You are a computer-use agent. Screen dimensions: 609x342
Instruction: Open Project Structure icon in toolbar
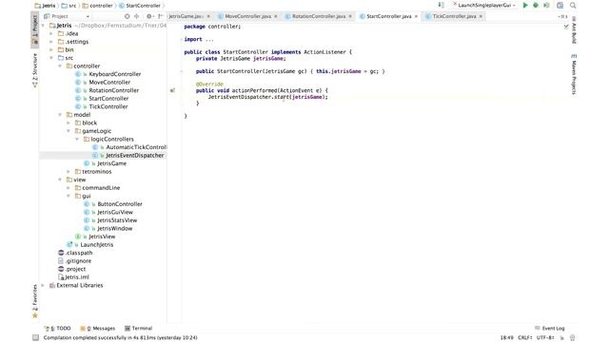560,6
